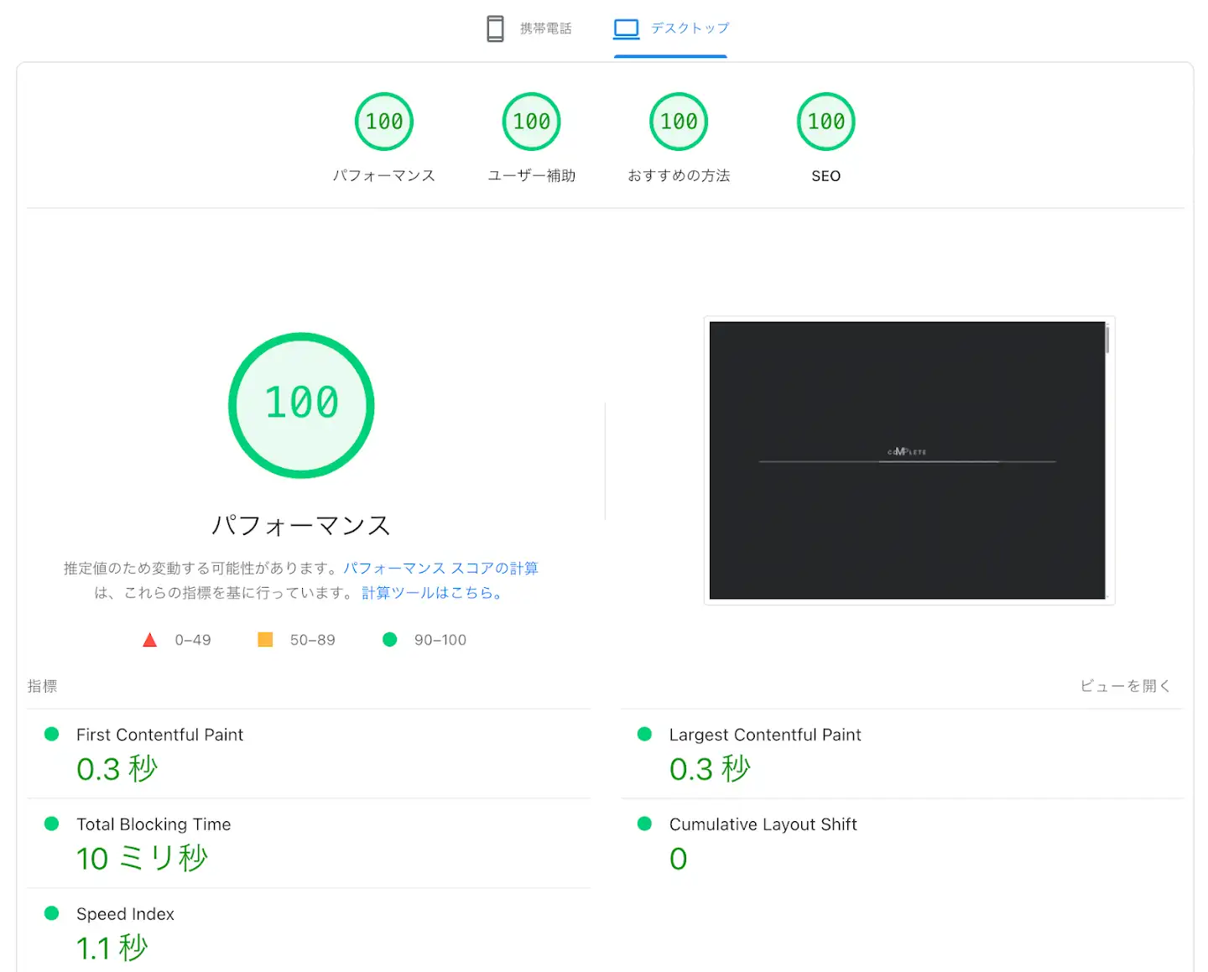
Task: Jump to パフォーマンス score gauge at top
Action: pos(384,122)
